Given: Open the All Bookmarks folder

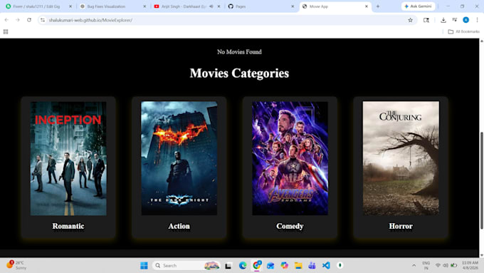Looking at the screenshot, I should [x=463, y=31].
